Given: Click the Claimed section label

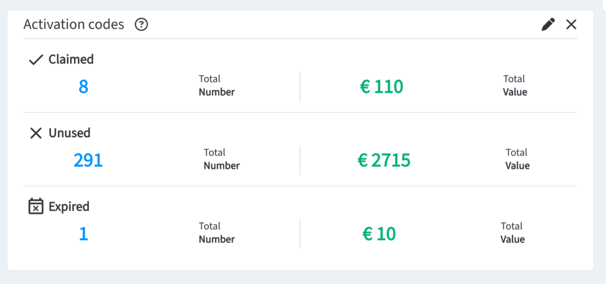Looking at the screenshot, I should (71, 60).
